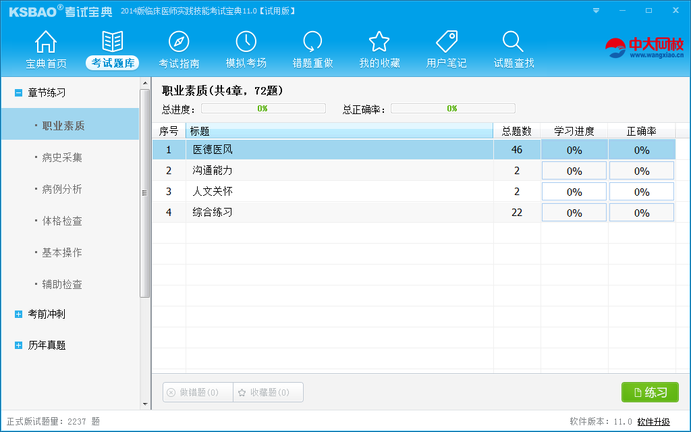Select the 考试题库 question bank icon
The image size is (691, 432).
[112, 47]
